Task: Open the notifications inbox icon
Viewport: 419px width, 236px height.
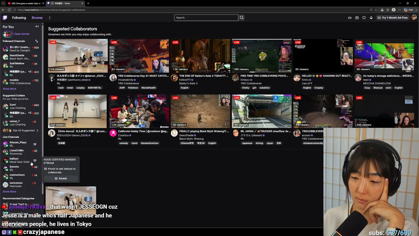Action: click(357, 18)
